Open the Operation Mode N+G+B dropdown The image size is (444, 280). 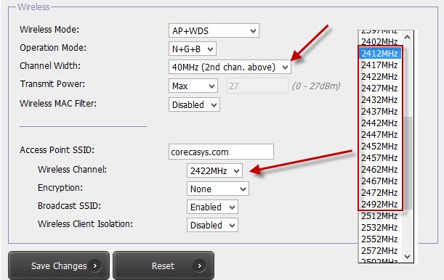pyautogui.click(x=193, y=49)
